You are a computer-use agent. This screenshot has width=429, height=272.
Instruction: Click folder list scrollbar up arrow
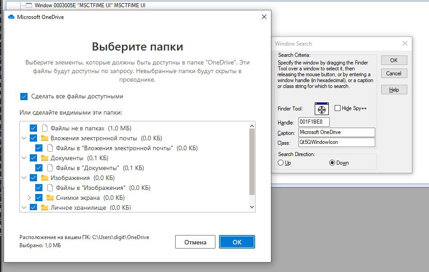(x=252, y=126)
